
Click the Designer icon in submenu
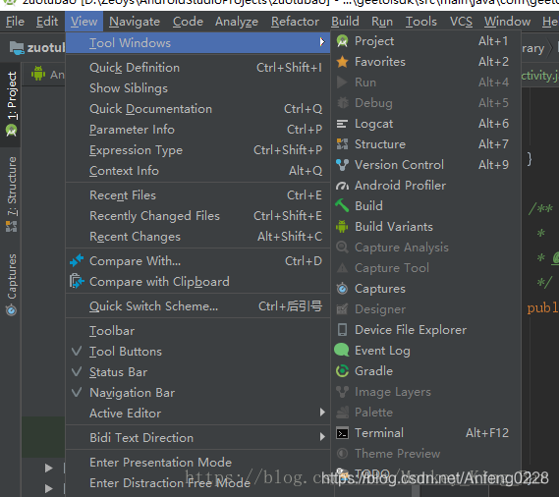pos(342,309)
